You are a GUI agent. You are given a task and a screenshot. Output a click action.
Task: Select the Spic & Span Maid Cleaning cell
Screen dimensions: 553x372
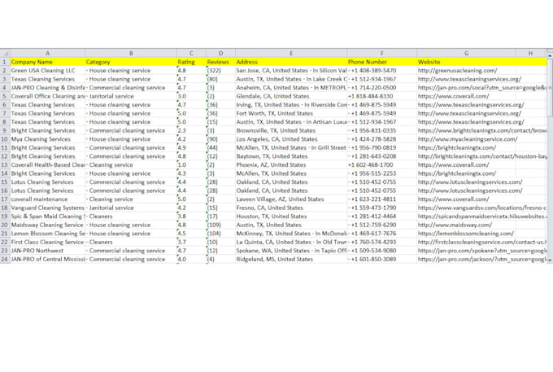pyautogui.click(x=48, y=217)
